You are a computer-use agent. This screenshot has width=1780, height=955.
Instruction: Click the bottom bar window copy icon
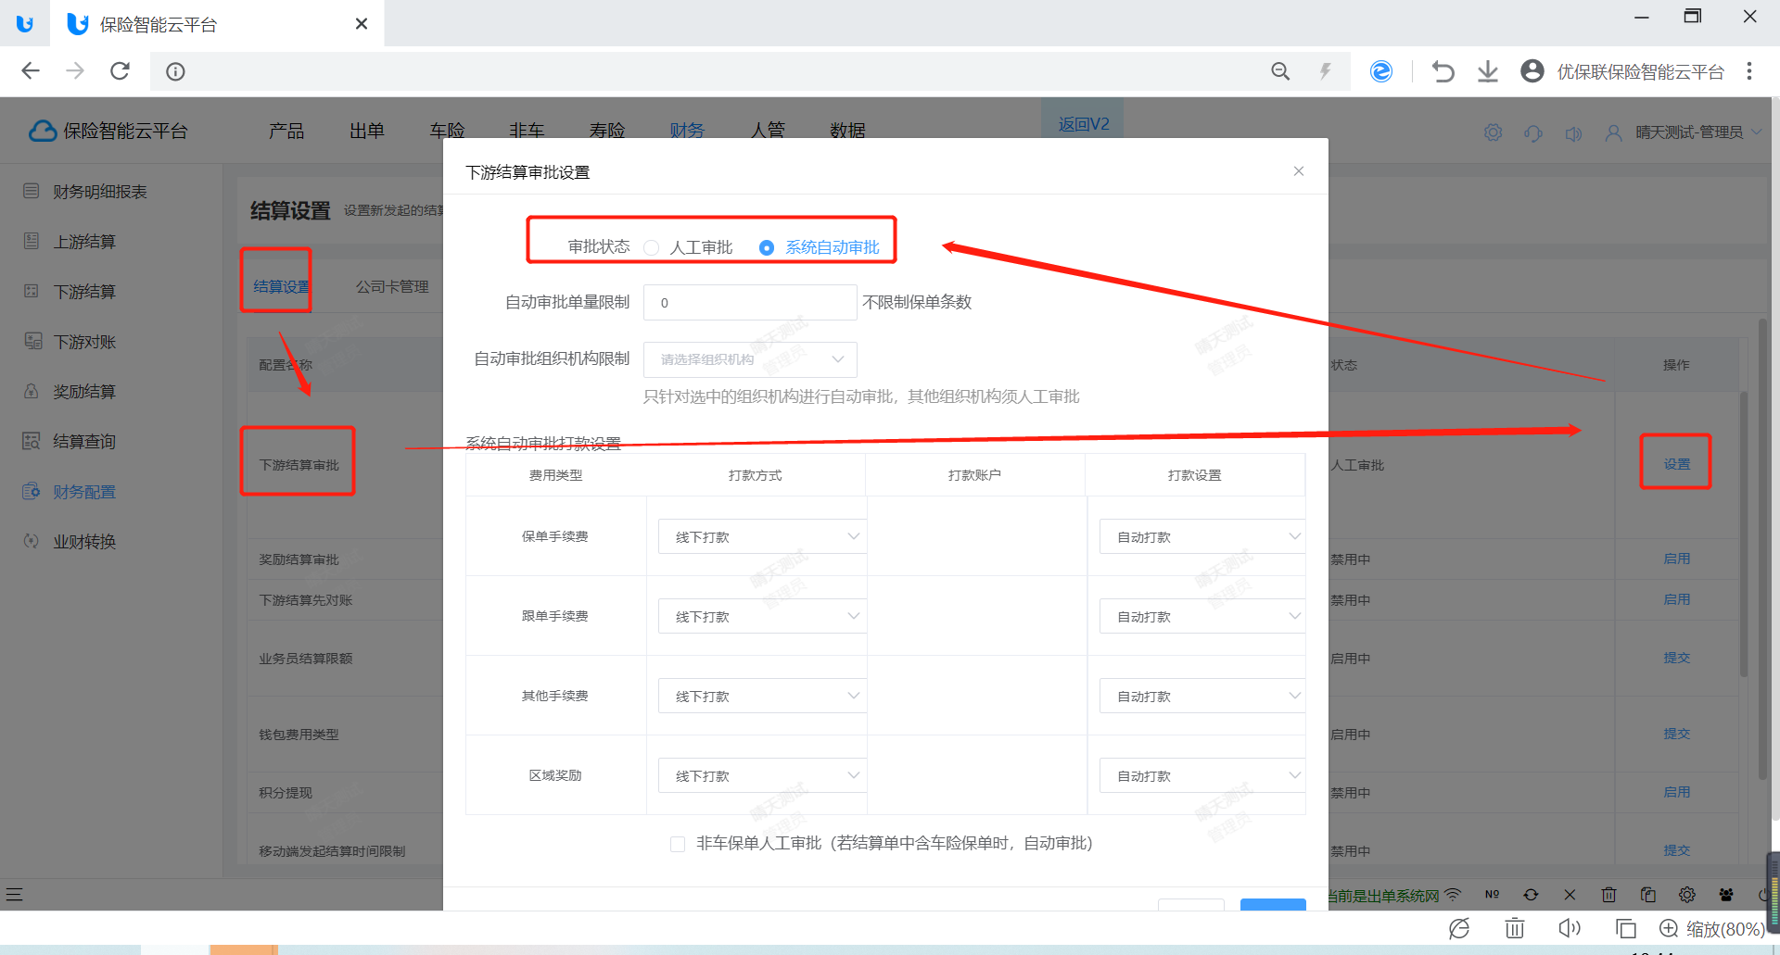[x=1625, y=928]
